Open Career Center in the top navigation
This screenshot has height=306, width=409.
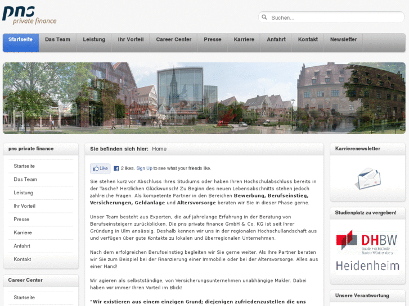pyautogui.click(x=174, y=43)
